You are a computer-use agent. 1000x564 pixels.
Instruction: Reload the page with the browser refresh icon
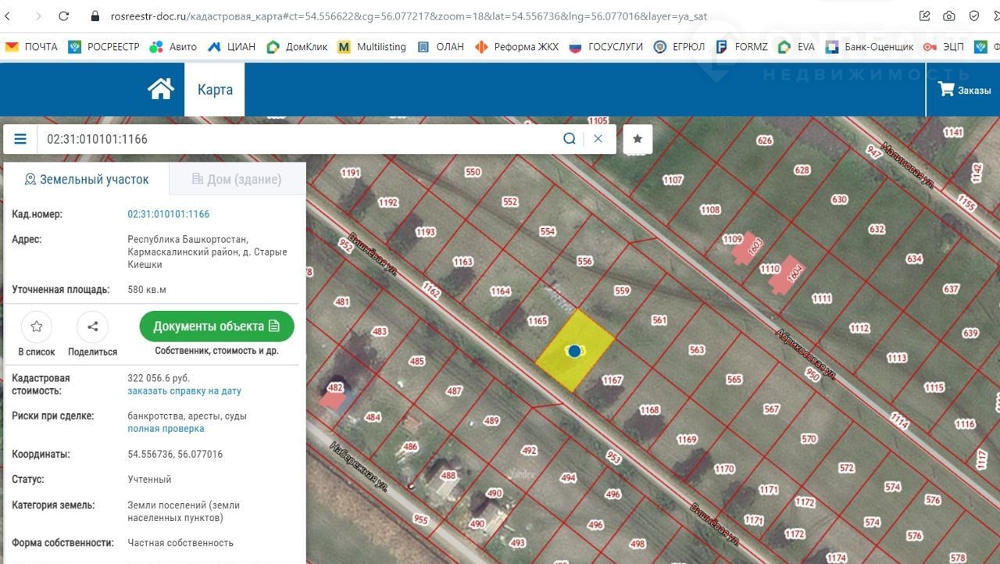pyautogui.click(x=64, y=16)
